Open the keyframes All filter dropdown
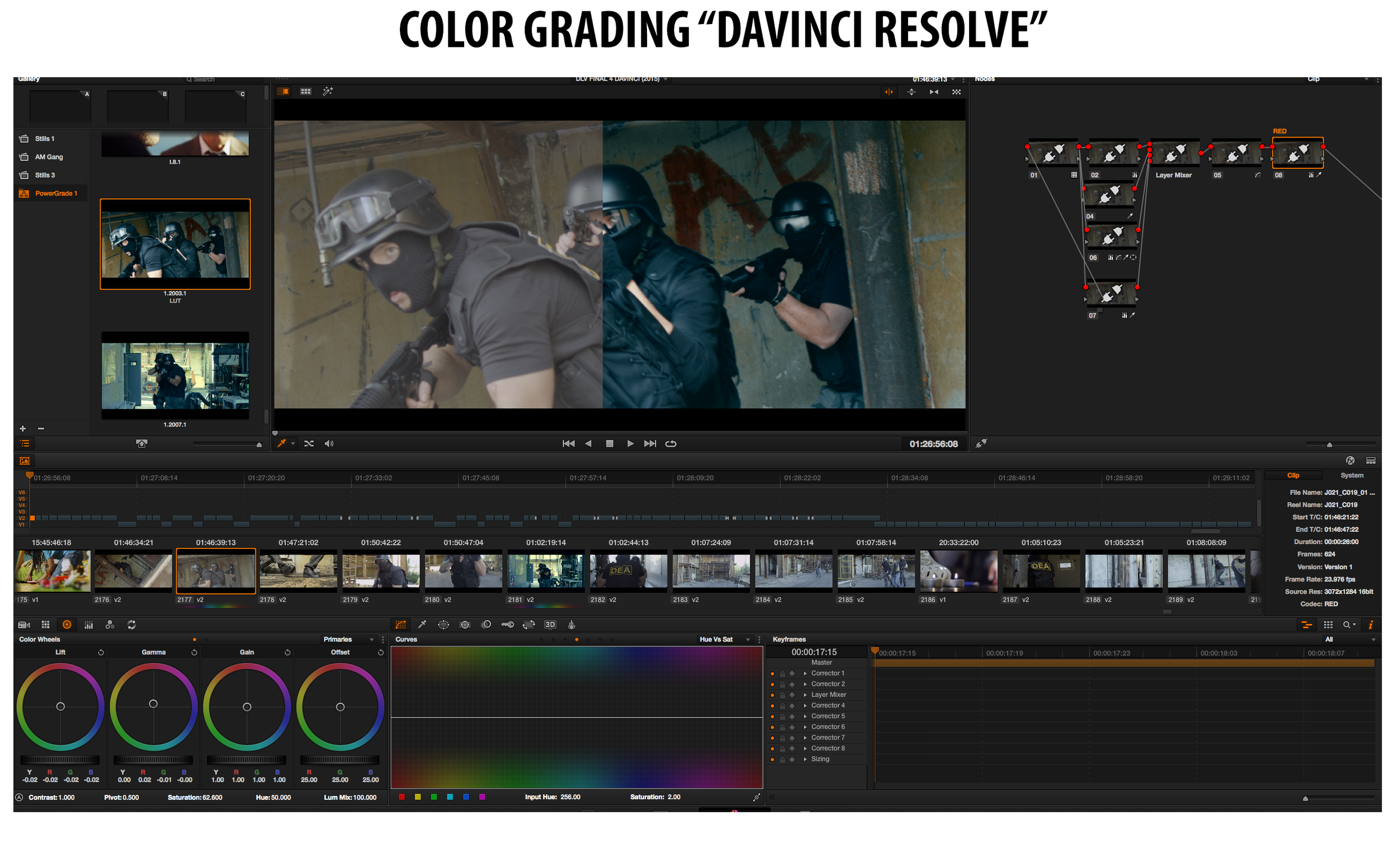 coord(1350,640)
